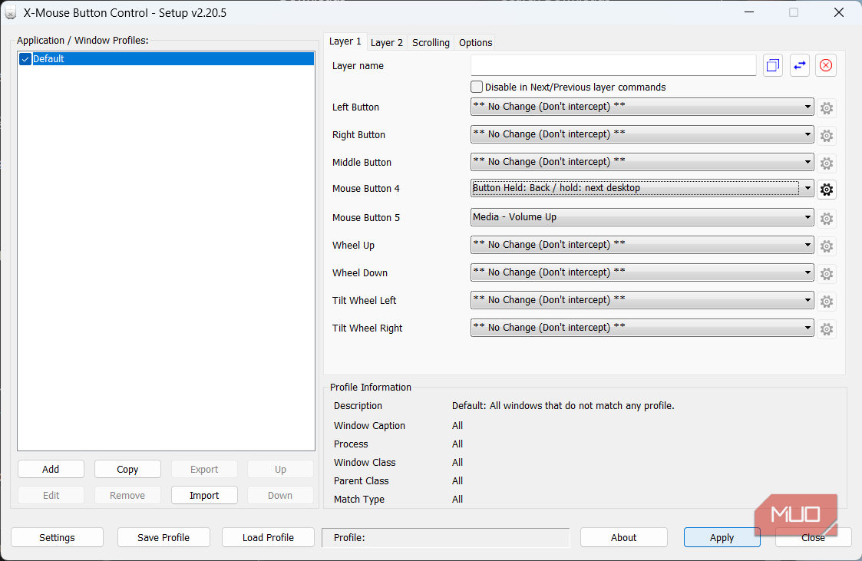Viewport: 862px width, 561px height.
Task: Open the Mouse Button 4 dropdown
Action: tap(642, 188)
